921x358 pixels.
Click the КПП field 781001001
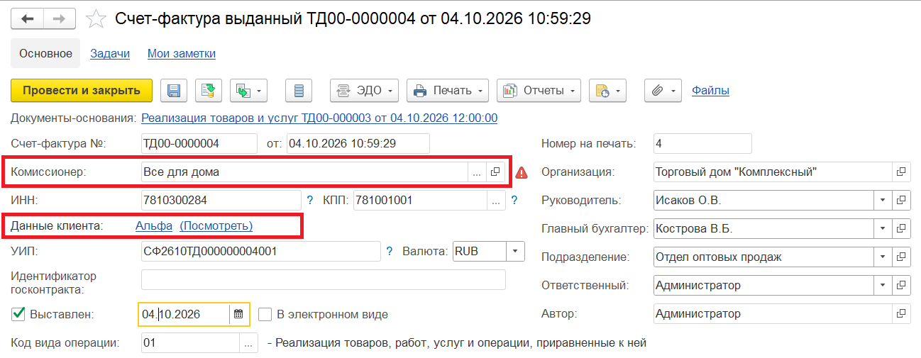[x=420, y=200]
